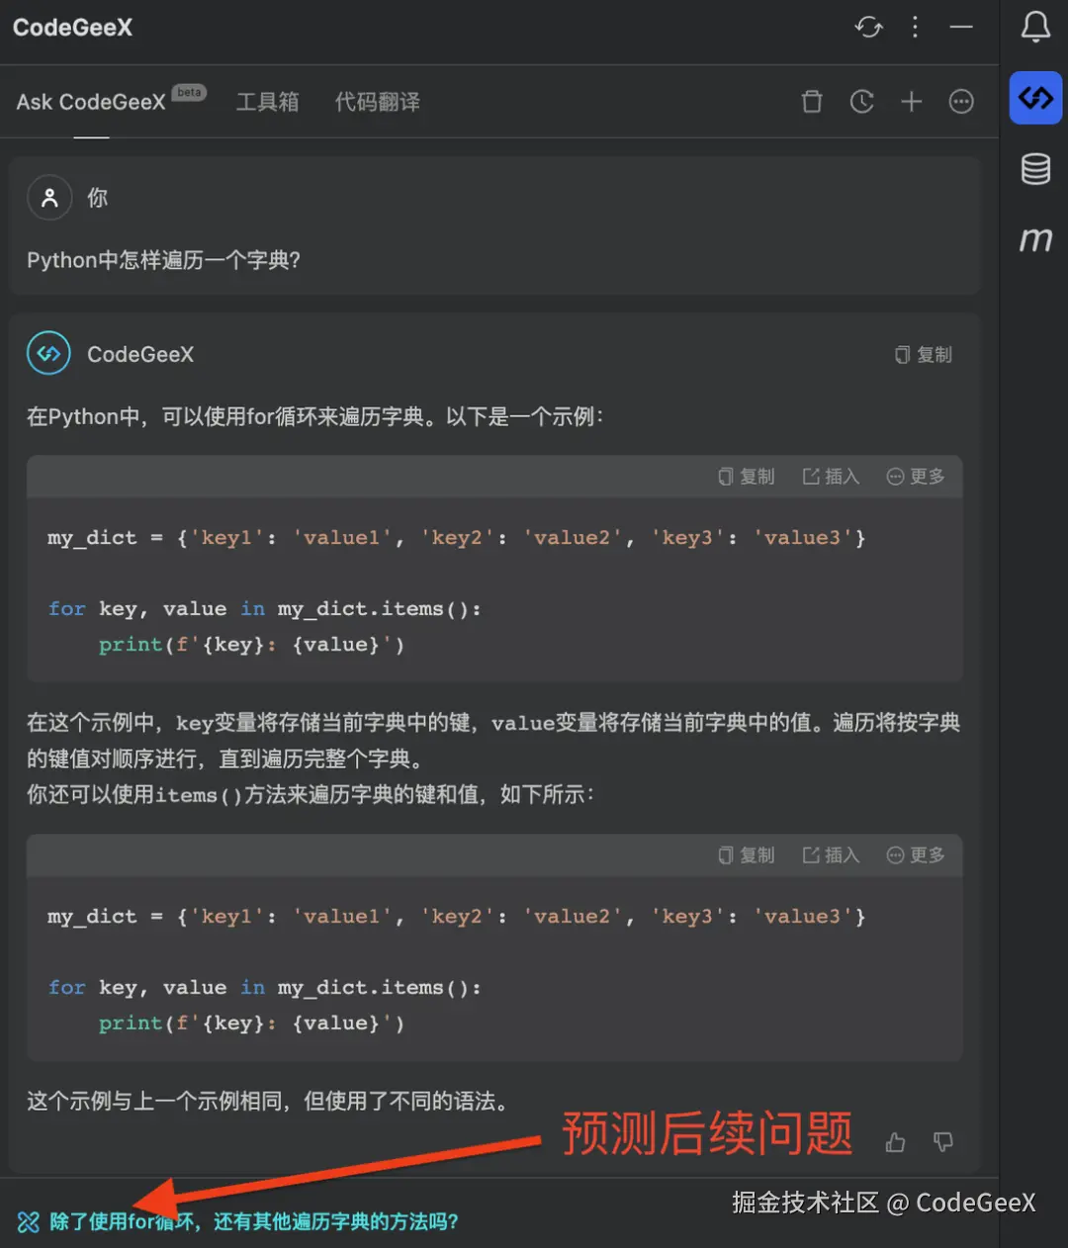Switch to the 工具箱 tab

(x=268, y=102)
